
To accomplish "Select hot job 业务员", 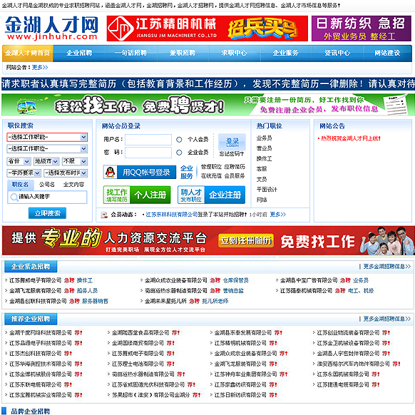I will click(264, 138).
